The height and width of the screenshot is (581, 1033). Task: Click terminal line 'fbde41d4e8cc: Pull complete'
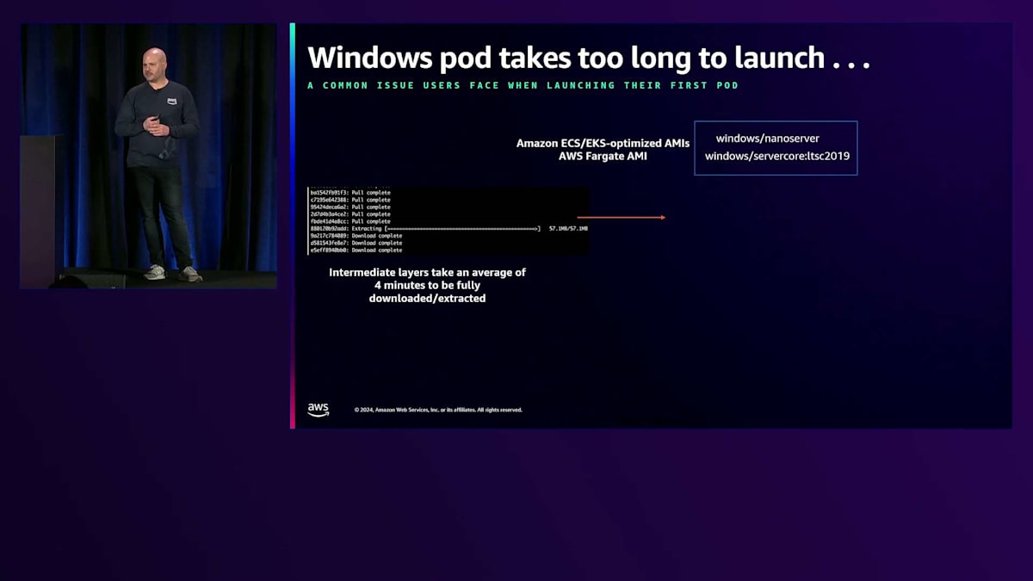click(x=350, y=221)
